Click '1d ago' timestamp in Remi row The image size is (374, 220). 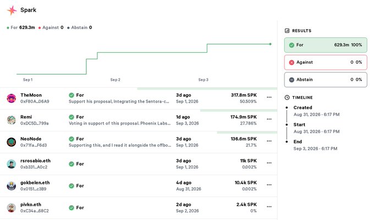[183, 117]
